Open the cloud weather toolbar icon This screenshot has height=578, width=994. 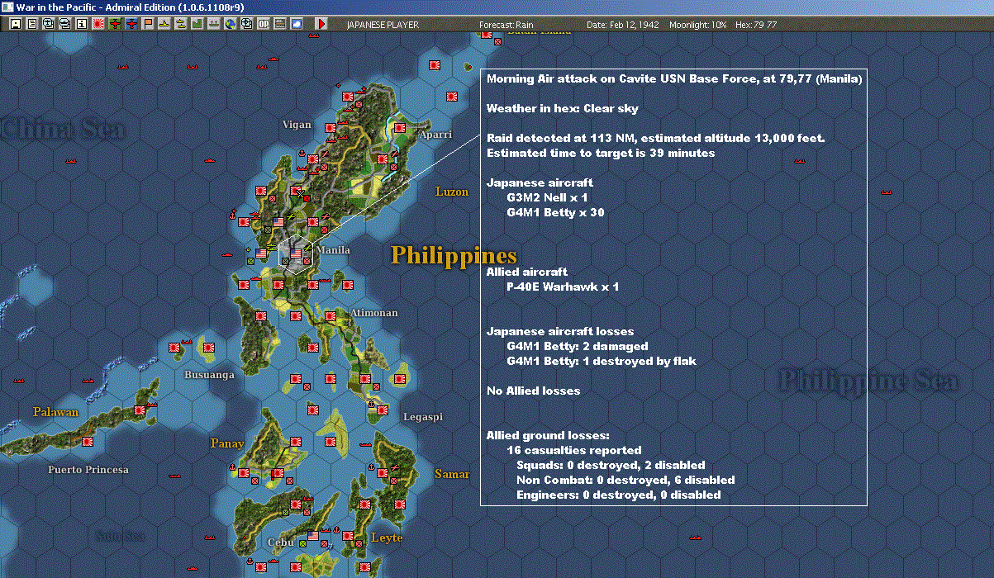pos(297,25)
